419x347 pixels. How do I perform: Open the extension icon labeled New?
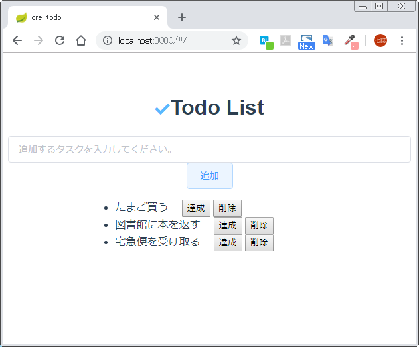click(307, 42)
